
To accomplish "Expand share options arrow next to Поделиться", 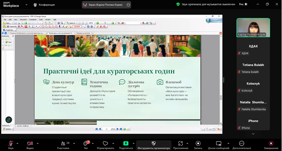I will click(134, 143).
